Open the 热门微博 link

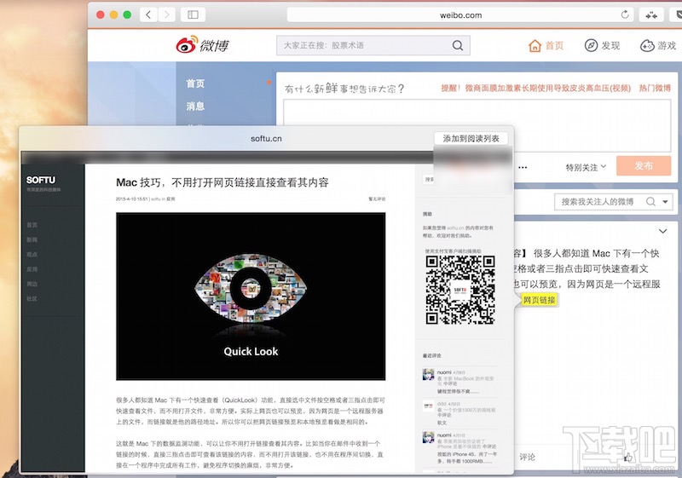point(655,89)
